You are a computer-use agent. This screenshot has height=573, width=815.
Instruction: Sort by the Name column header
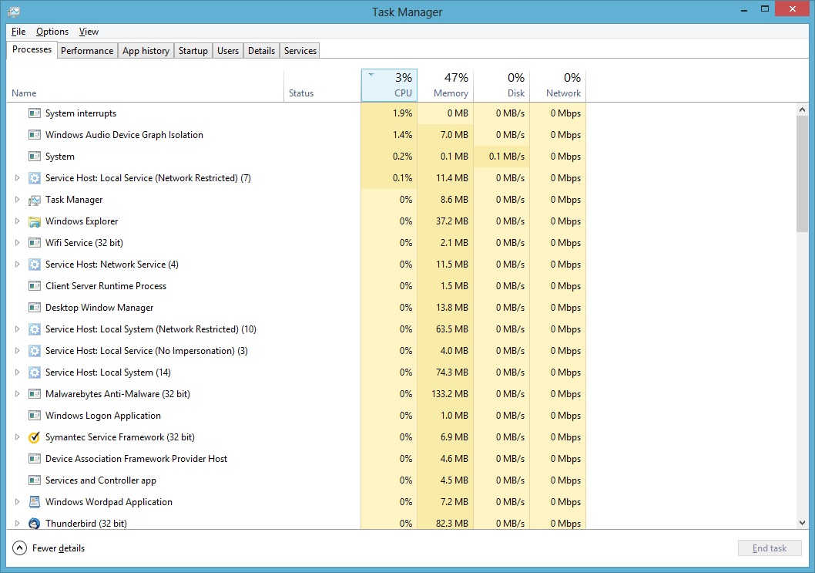click(x=145, y=86)
